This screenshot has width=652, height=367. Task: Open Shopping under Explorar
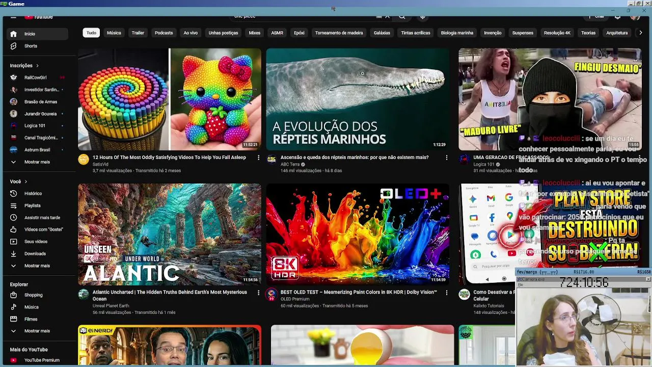[37, 295]
